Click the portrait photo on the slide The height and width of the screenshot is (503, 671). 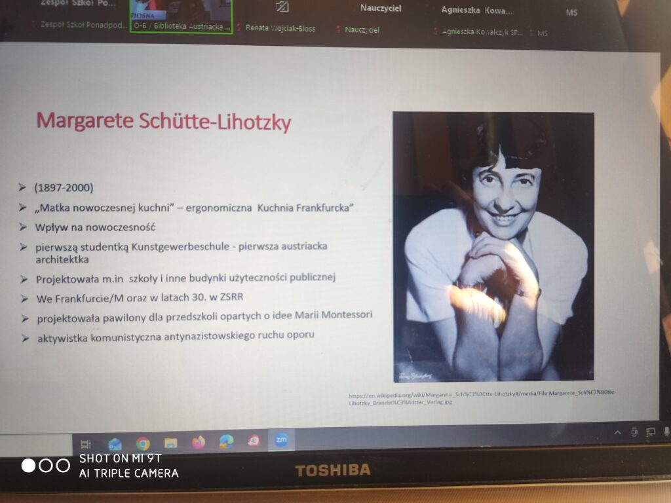click(493, 246)
